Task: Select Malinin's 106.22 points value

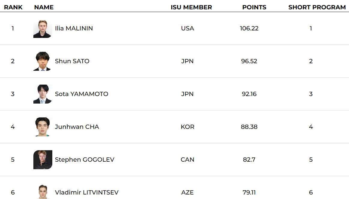Action: (249, 28)
